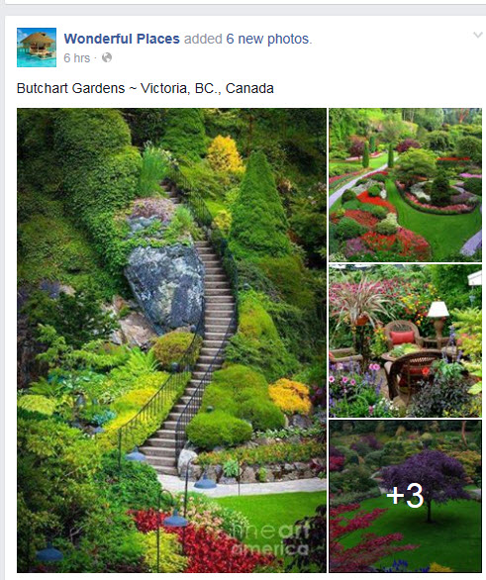Click the red cushion on wicker chair
Screen dimensions: 486x580
point(402,338)
